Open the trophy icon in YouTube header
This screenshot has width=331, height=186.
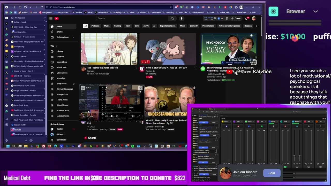227,18
